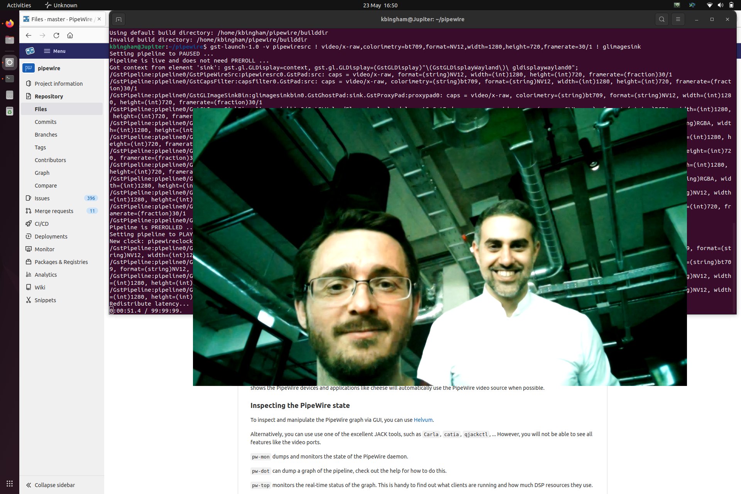Click the GitLab logo icon

(30, 51)
